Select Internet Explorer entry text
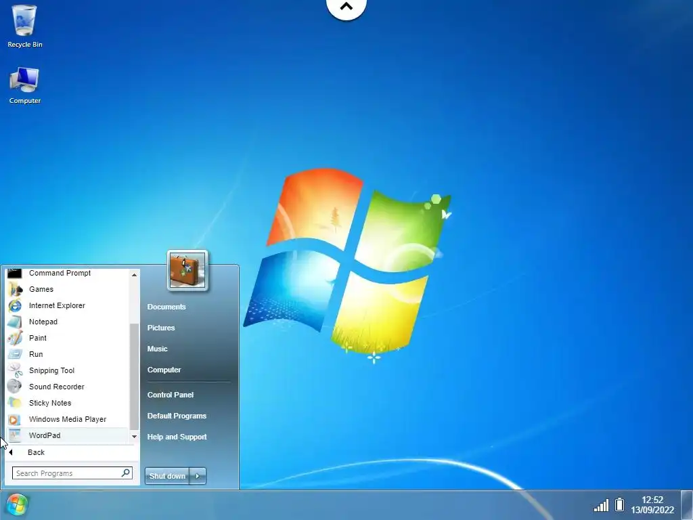 click(x=57, y=305)
